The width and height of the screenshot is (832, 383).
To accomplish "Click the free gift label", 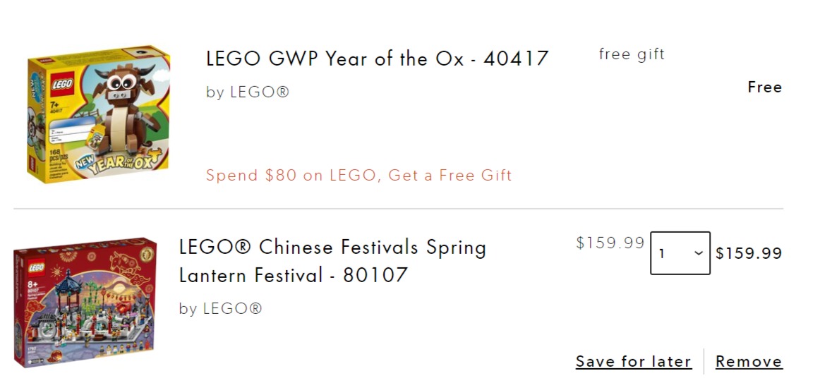I will point(632,54).
